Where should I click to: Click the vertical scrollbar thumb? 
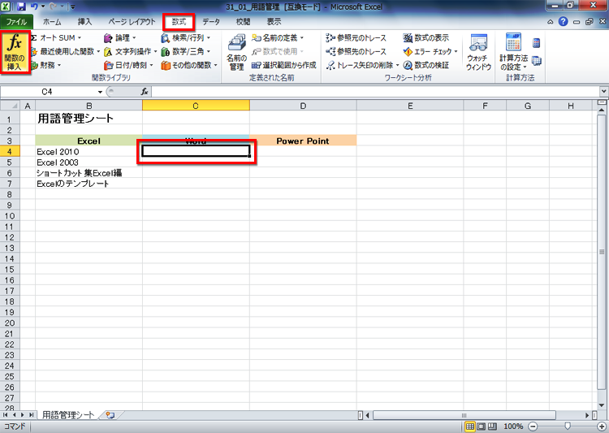(602, 252)
